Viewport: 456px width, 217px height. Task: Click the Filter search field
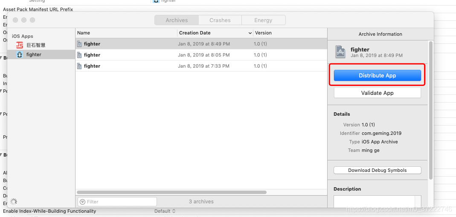click(x=117, y=202)
